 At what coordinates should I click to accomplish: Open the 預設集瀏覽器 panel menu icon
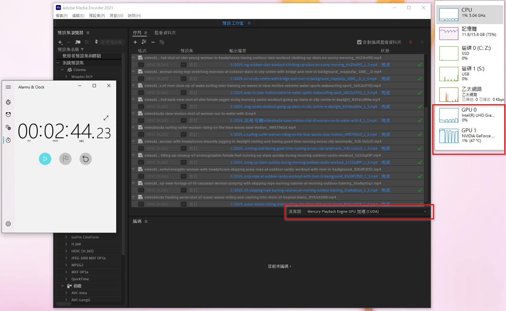pos(88,33)
